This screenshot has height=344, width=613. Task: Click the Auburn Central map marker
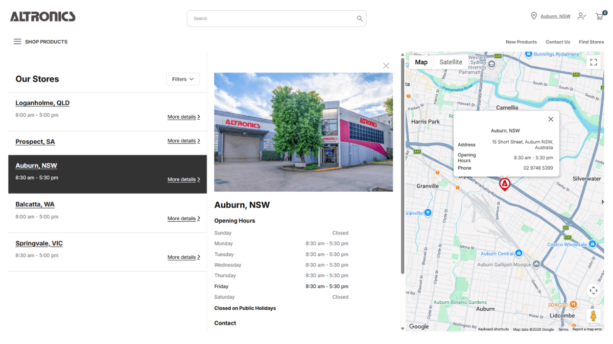point(518,253)
